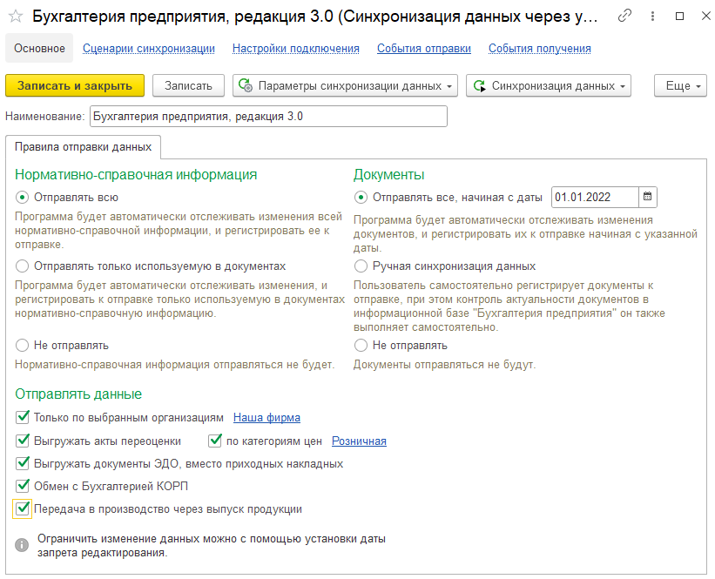
Task: Expand the Параметры синхронизации данных dropdown
Action: [345, 85]
